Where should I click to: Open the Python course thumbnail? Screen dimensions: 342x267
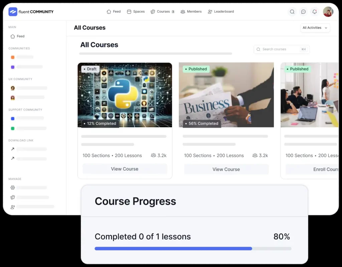click(x=125, y=95)
